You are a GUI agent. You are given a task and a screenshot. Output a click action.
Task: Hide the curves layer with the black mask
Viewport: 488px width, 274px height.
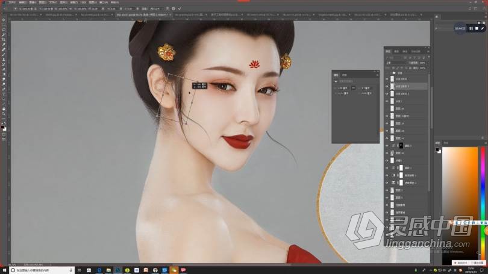pyautogui.click(x=387, y=146)
